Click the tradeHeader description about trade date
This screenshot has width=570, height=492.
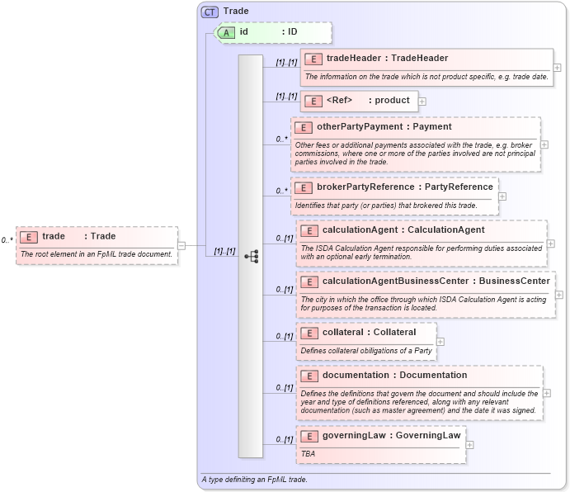(426, 77)
